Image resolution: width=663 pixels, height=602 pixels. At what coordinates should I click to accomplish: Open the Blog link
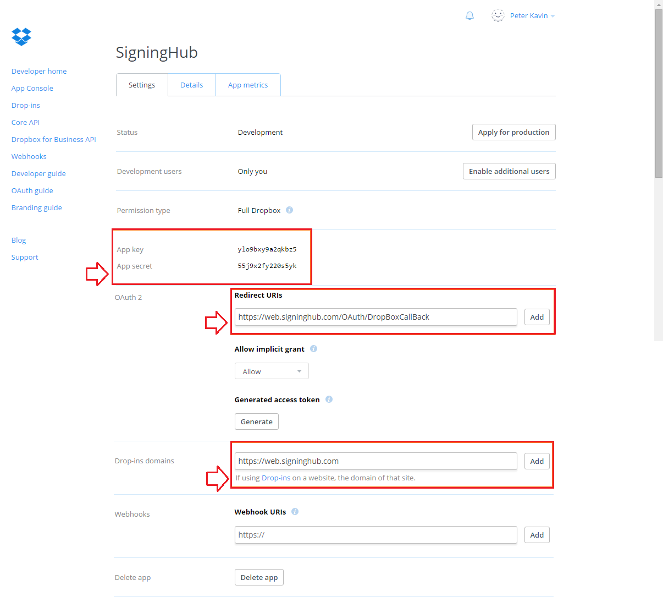click(x=19, y=240)
